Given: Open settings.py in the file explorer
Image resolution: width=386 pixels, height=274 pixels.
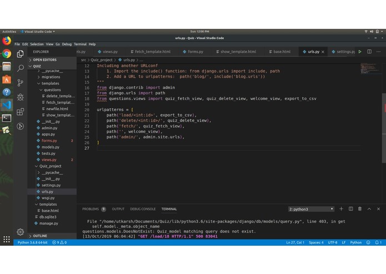Looking at the screenshot, I should (51, 185).
